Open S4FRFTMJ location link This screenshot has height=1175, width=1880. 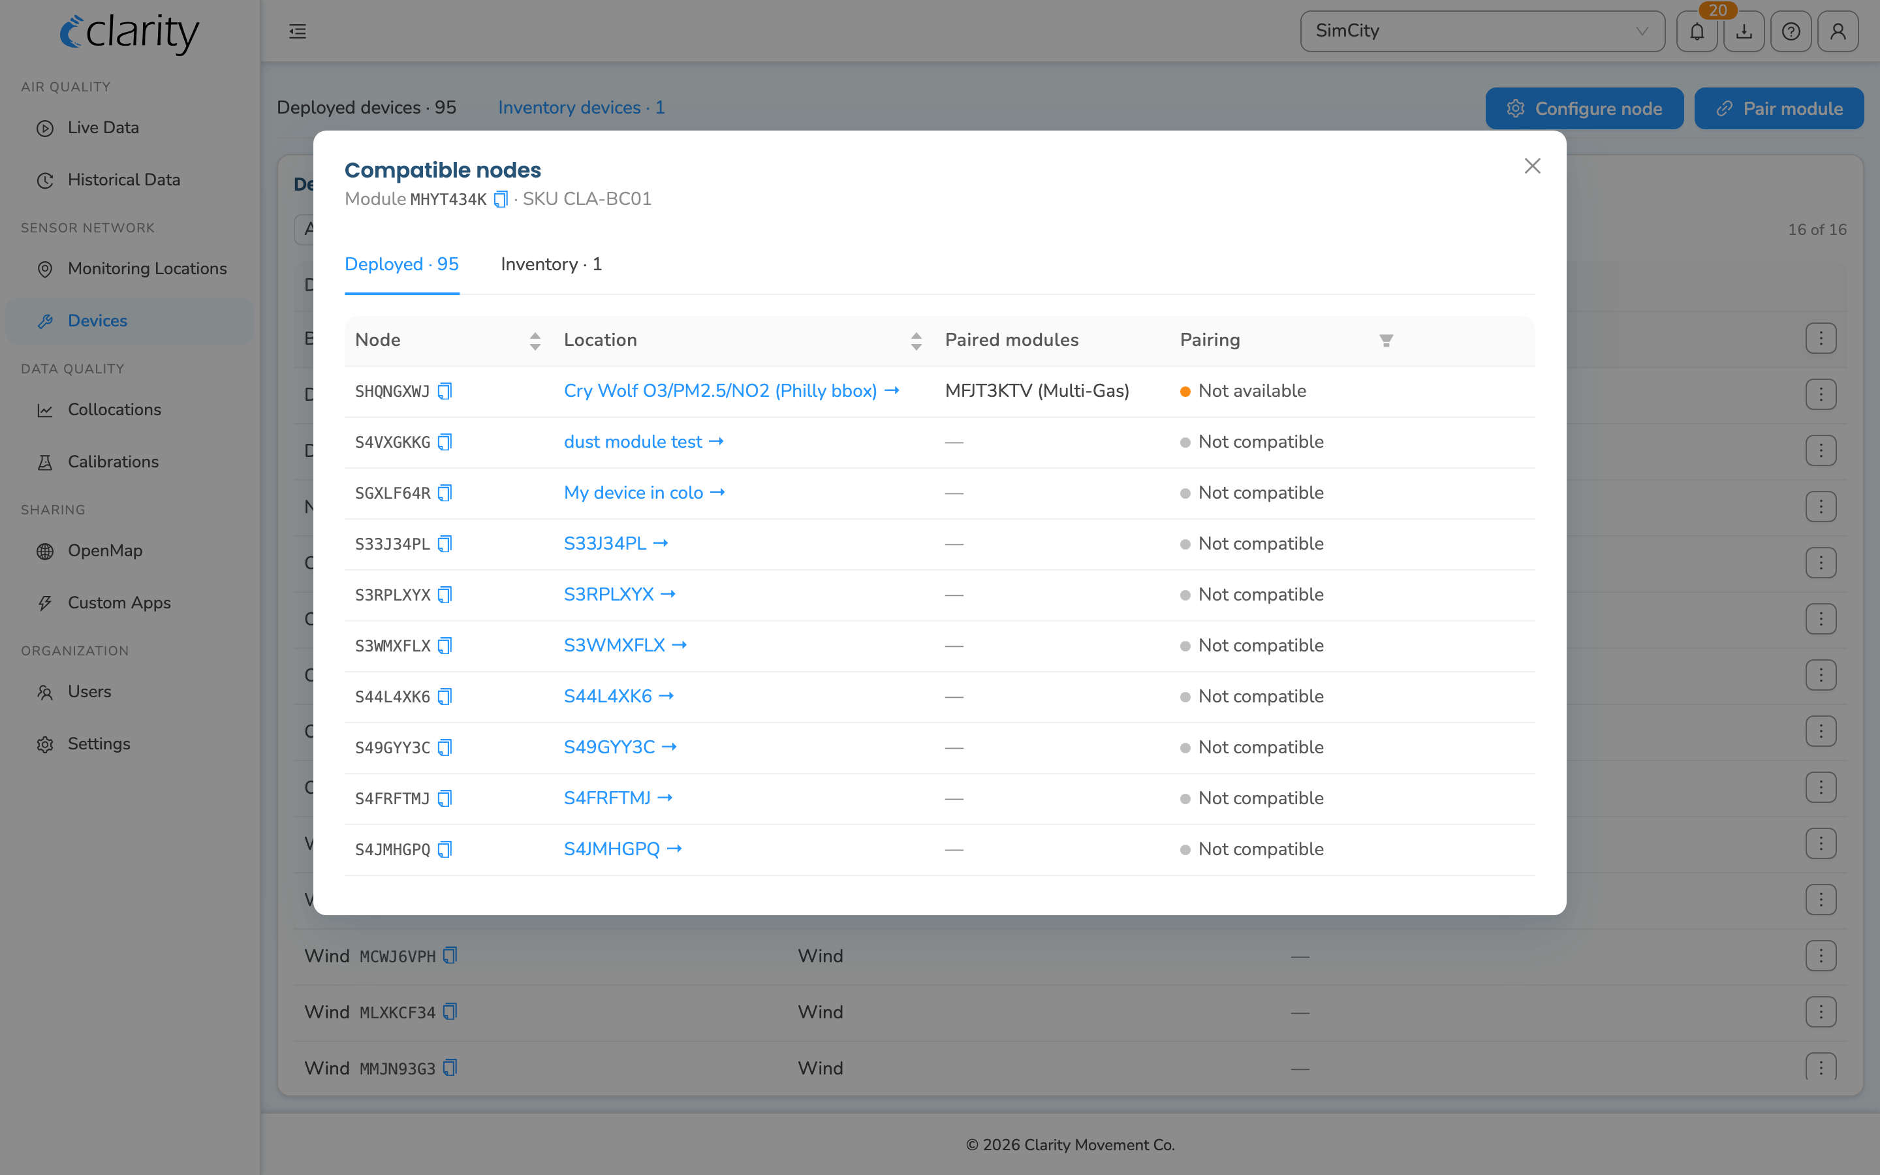pyautogui.click(x=618, y=798)
